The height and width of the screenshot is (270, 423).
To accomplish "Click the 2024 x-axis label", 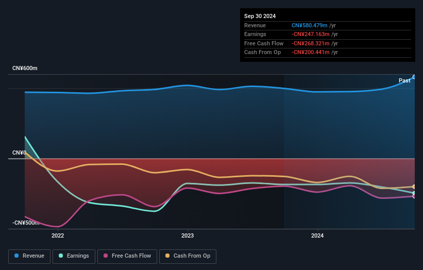I will (317, 236).
